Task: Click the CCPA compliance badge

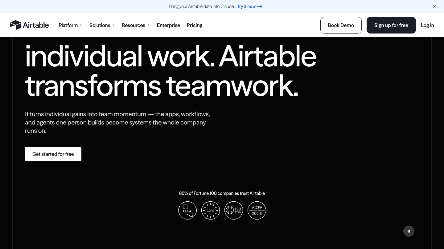Action: [x=187, y=210]
